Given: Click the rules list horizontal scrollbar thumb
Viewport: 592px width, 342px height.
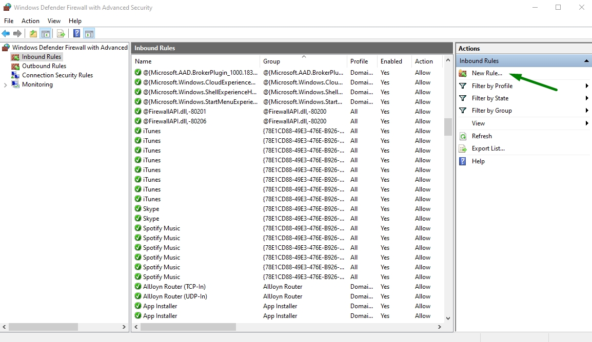Looking at the screenshot, I should point(188,327).
